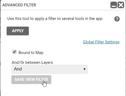Viewport: 126px width, 96px height.
Task: Collapse the panel using the underscore icon
Action: coord(114,5)
